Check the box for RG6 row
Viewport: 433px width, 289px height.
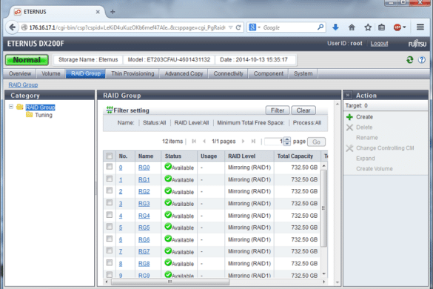[x=110, y=239]
